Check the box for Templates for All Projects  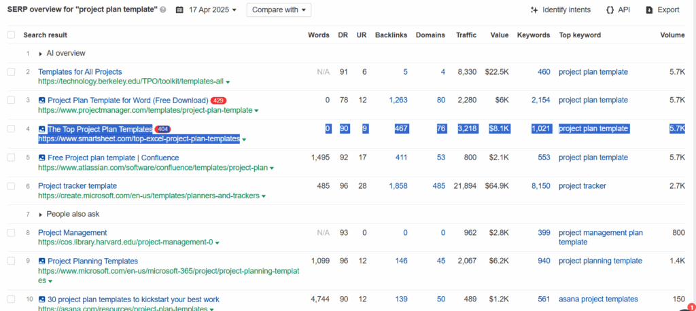[11, 72]
